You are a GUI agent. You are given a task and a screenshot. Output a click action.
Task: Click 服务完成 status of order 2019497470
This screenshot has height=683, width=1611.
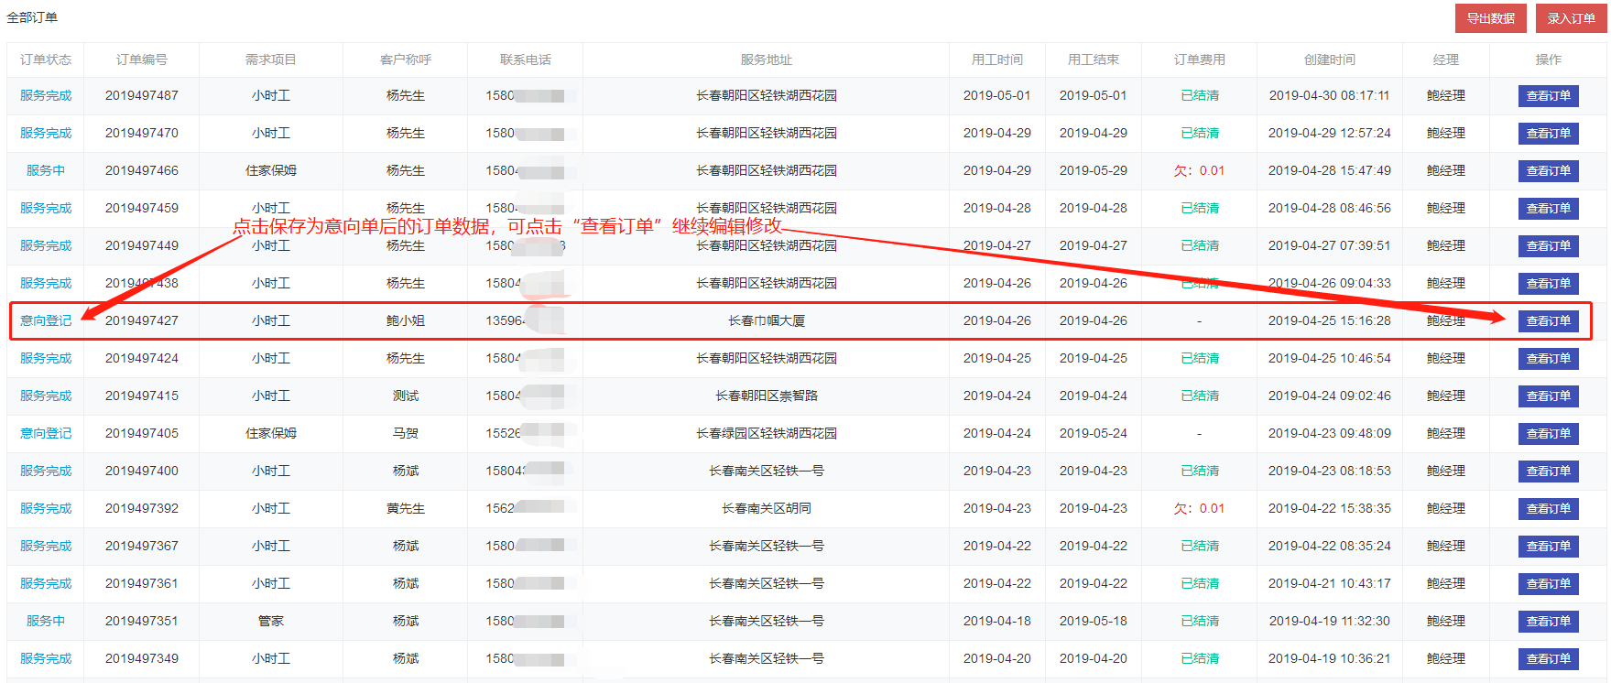(x=46, y=133)
